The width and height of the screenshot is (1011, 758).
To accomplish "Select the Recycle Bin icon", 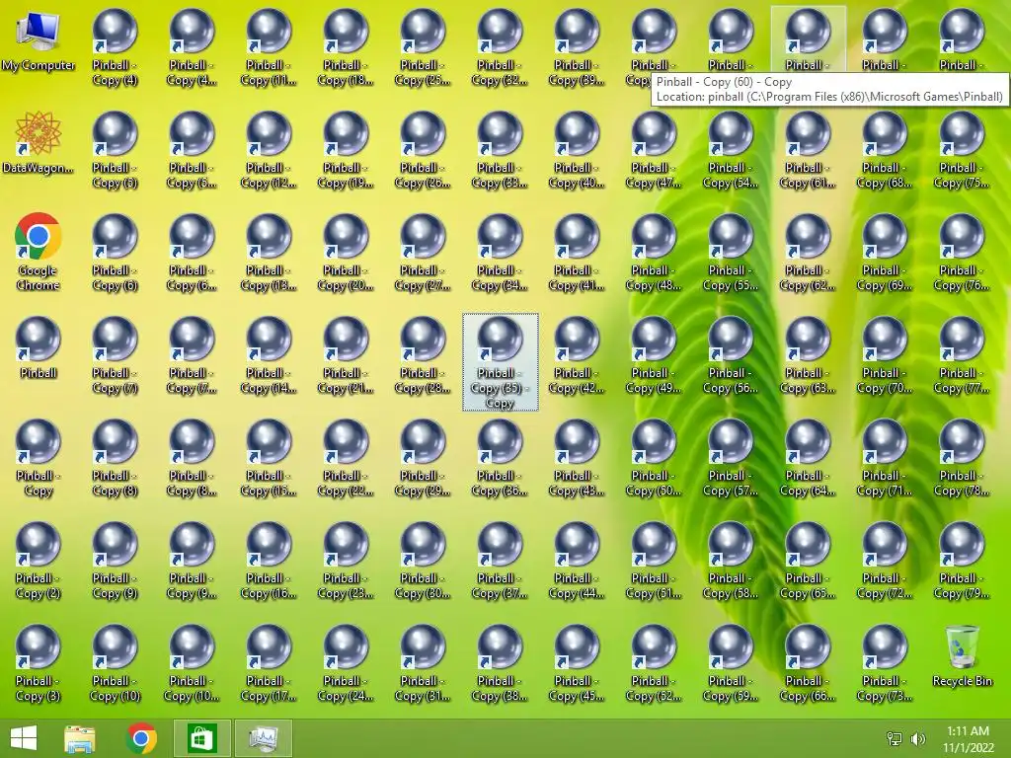I will click(x=962, y=656).
